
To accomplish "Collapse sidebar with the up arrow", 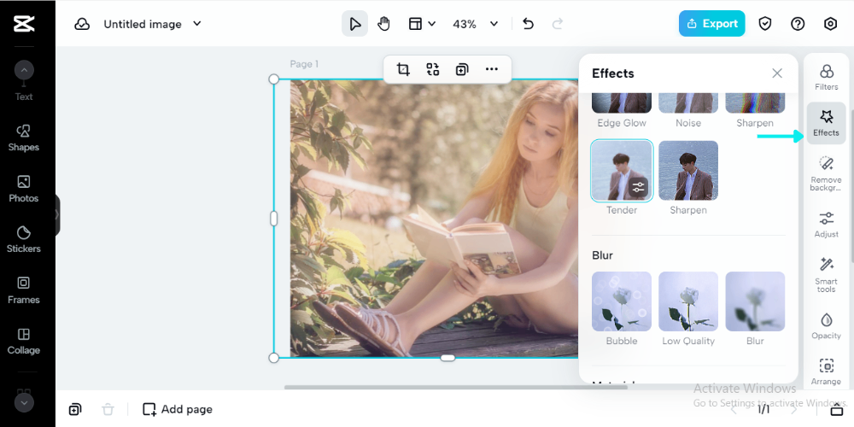I will (24, 70).
